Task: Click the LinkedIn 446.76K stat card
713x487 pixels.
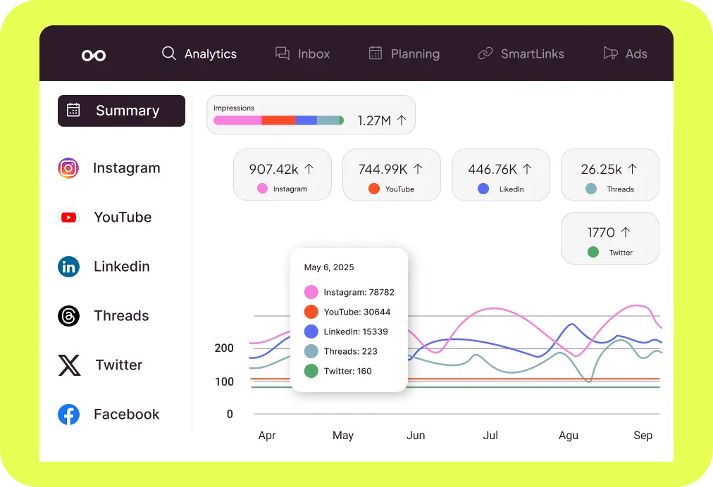Action: pos(500,175)
